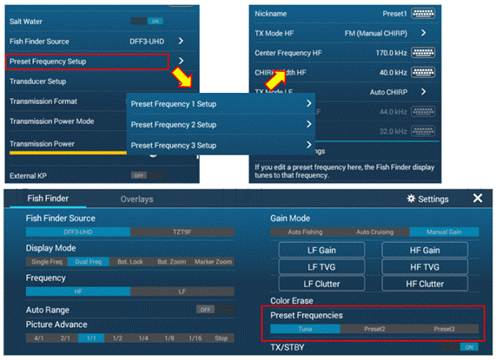Toggle the External KP switch

pos(147,175)
